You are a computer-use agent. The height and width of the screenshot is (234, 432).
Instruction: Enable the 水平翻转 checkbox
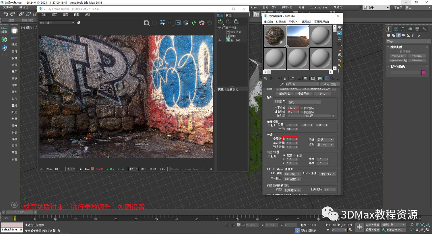tap(301, 108)
